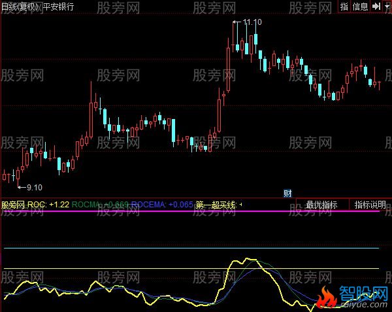The width and height of the screenshot is (392, 312).
Task: Open the 指标说明 tab
Action: point(370,205)
